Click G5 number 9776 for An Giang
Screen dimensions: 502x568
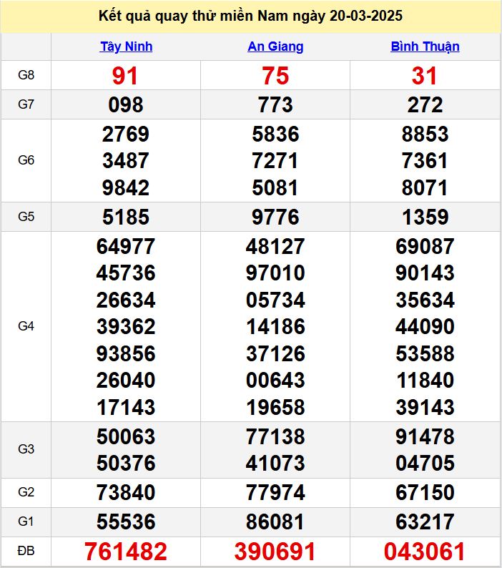[275, 217]
